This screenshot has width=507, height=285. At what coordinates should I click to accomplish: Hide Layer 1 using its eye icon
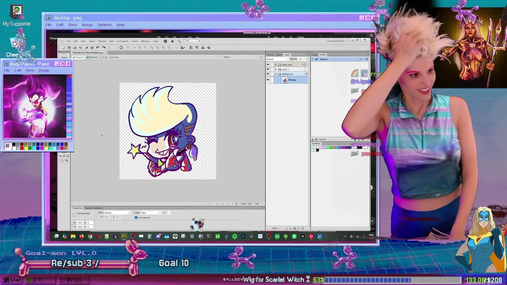coord(268,69)
